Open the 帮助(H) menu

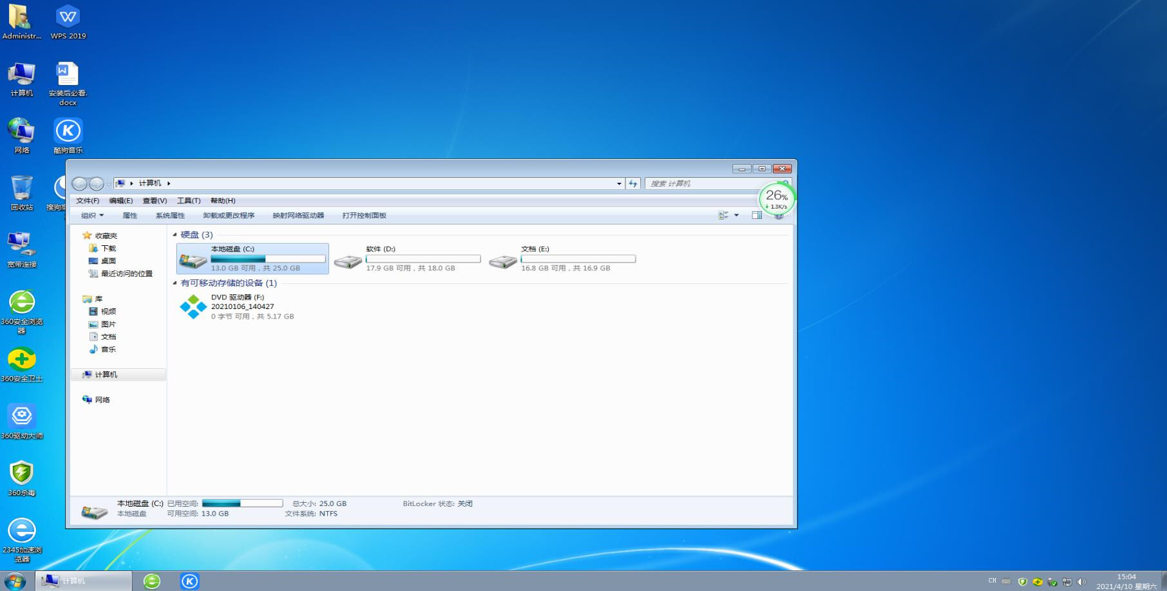coord(223,200)
